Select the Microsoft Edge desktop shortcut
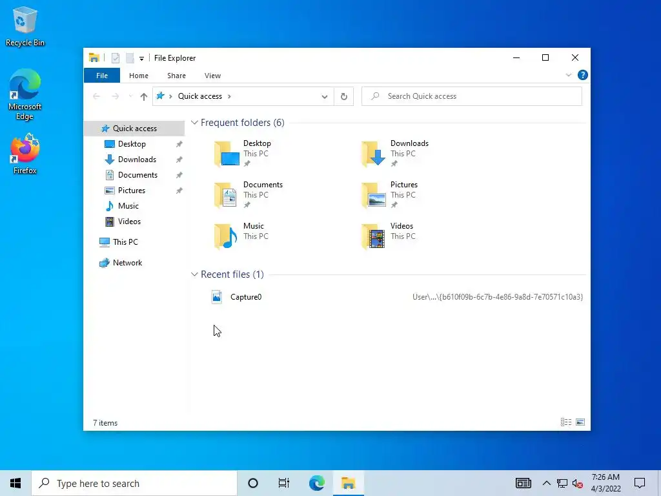The image size is (661, 496). pos(25,94)
